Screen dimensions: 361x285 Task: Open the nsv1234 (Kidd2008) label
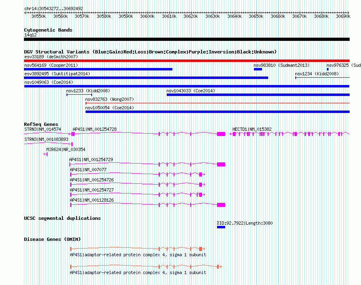pyautogui.click(x=317, y=74)
